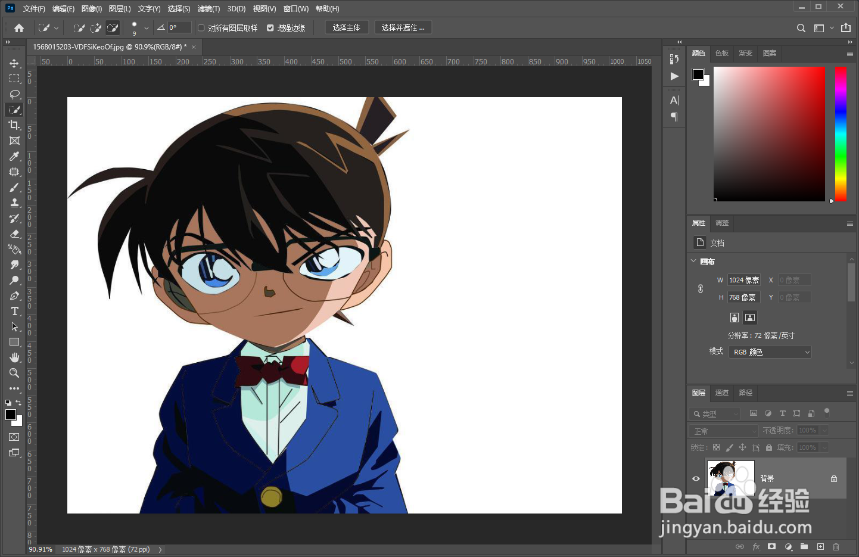The image size is (859, 557).
Task: Select the Horizontal Type tool
Action: pos(14,311)
